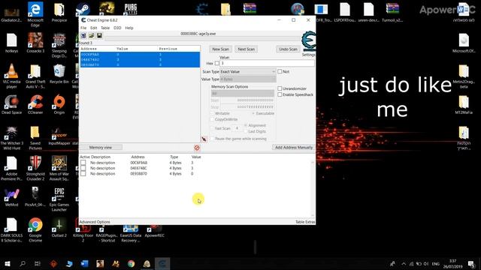The height and width of the screenshot is (270, 481).
Task: Tick Active box for address 00C6F9A8
Action: [83, 163]
